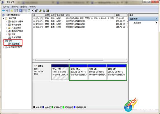Open the 查看(V) menu
Screen dimensions: 160x114
click(x=24, y=7)
